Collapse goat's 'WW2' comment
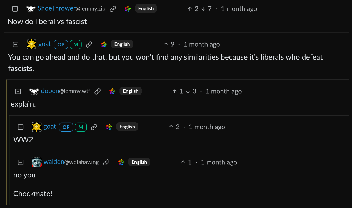This screenshot has height=208, width=352. pyautogui.click(x=21, y=127)
